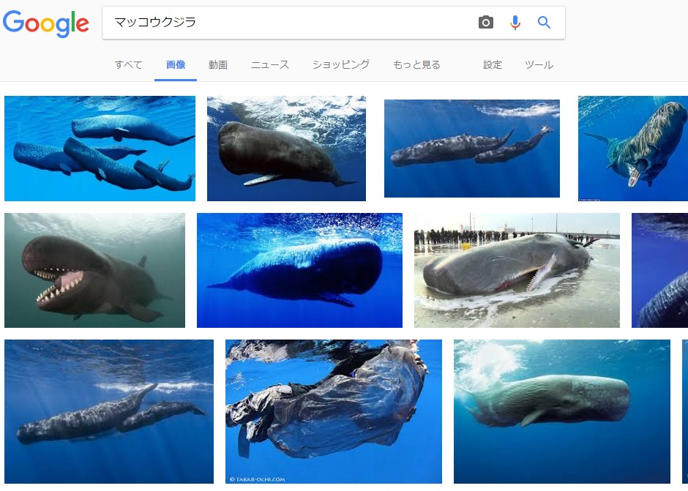Open the ショッピング tab

click(x=341, y=65)
